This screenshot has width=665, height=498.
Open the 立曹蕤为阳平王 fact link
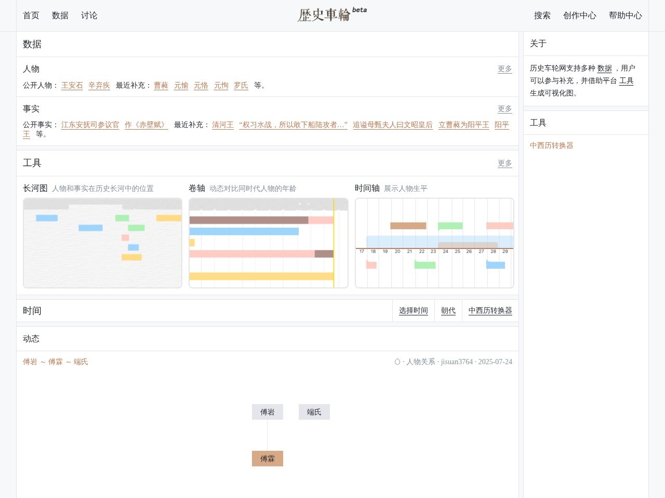(x=464, y=125)
